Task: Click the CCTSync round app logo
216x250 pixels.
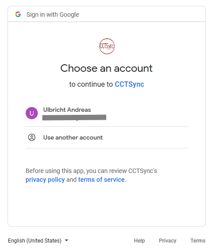Action: (x=107, y=46)
